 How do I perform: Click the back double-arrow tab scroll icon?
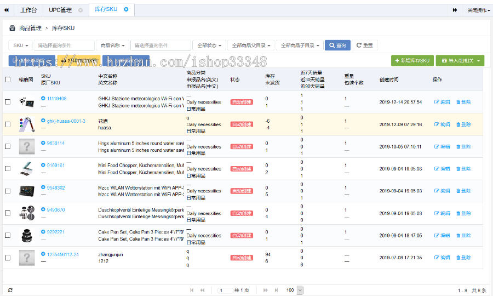click(x=6, y=10)
